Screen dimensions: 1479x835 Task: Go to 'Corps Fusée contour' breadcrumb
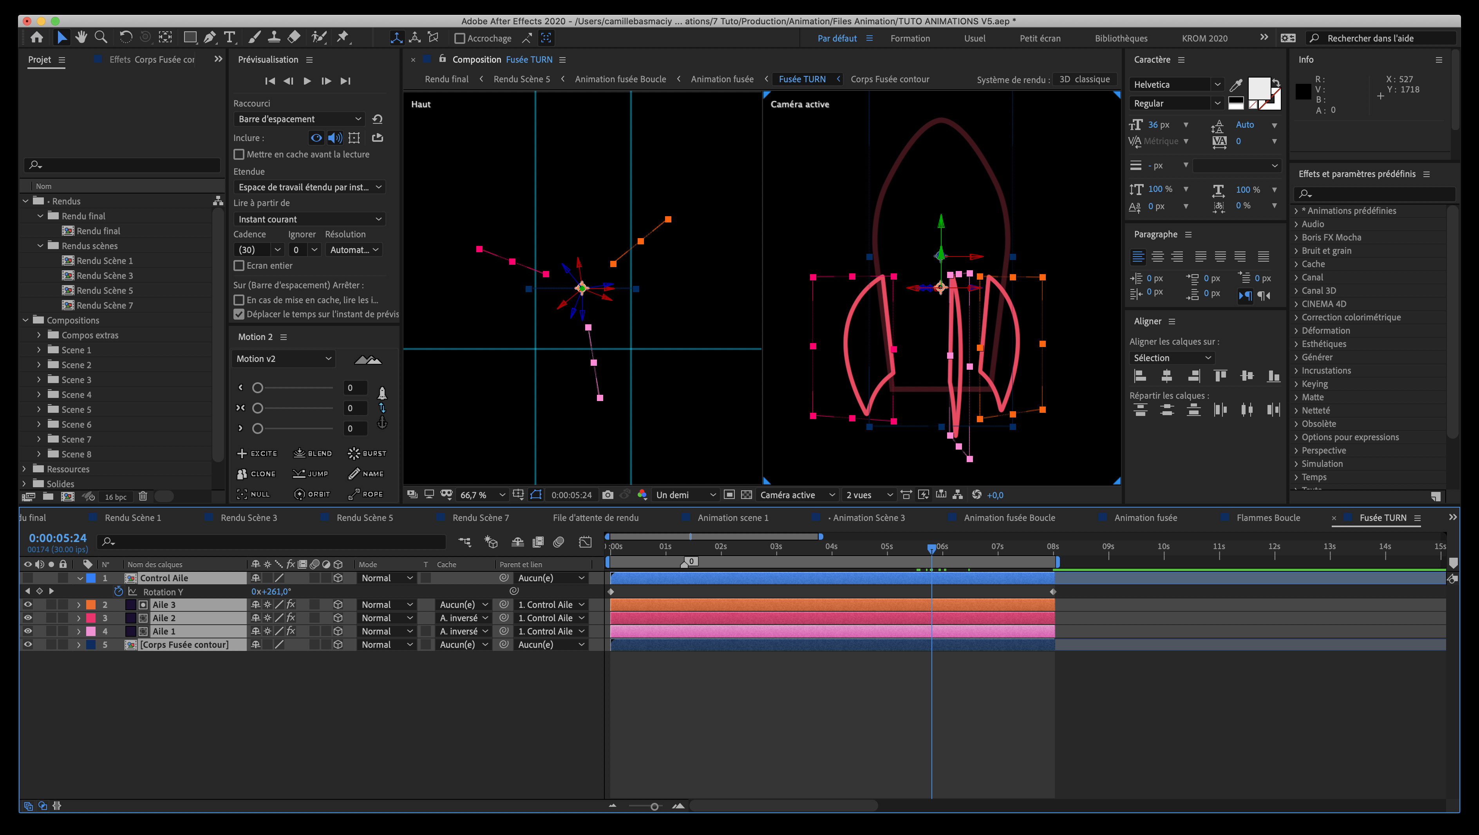tap(890, 79)
